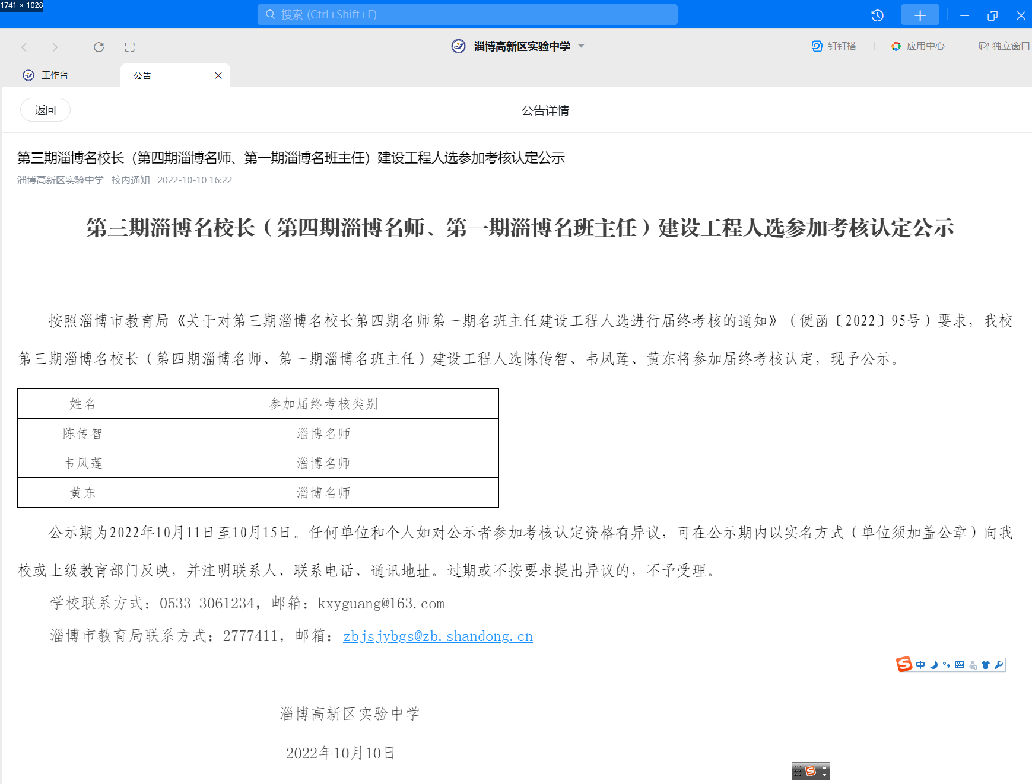Switch to the 工作台 tab
The image size is (1032, 784).
46,75
